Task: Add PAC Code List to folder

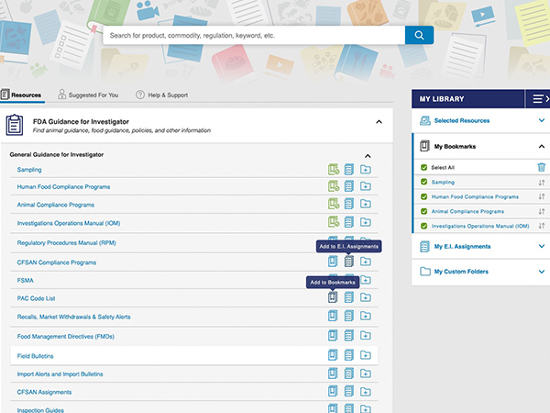Action: pos(366,297)
